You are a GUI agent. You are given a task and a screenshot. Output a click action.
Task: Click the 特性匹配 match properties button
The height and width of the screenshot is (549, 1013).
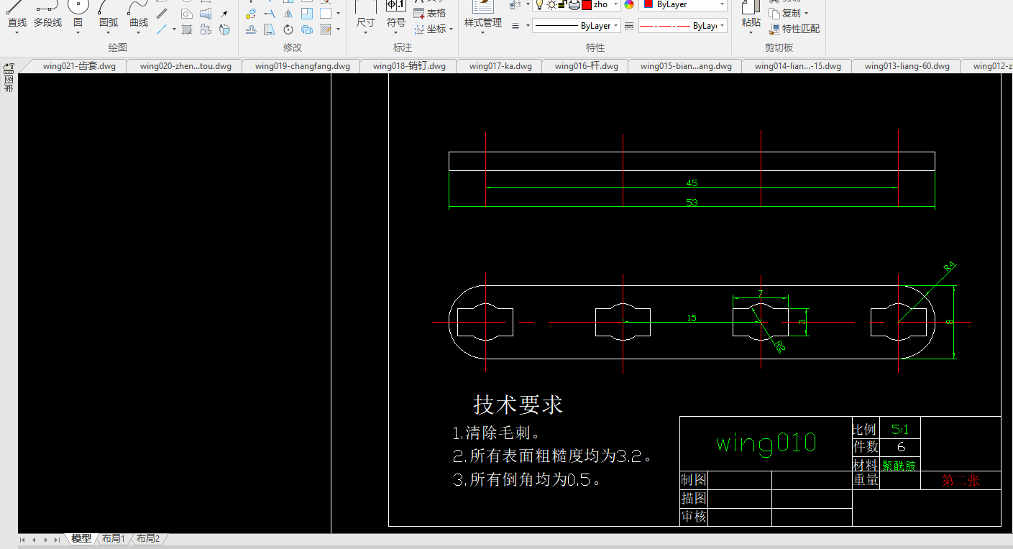tap(794, 29)
